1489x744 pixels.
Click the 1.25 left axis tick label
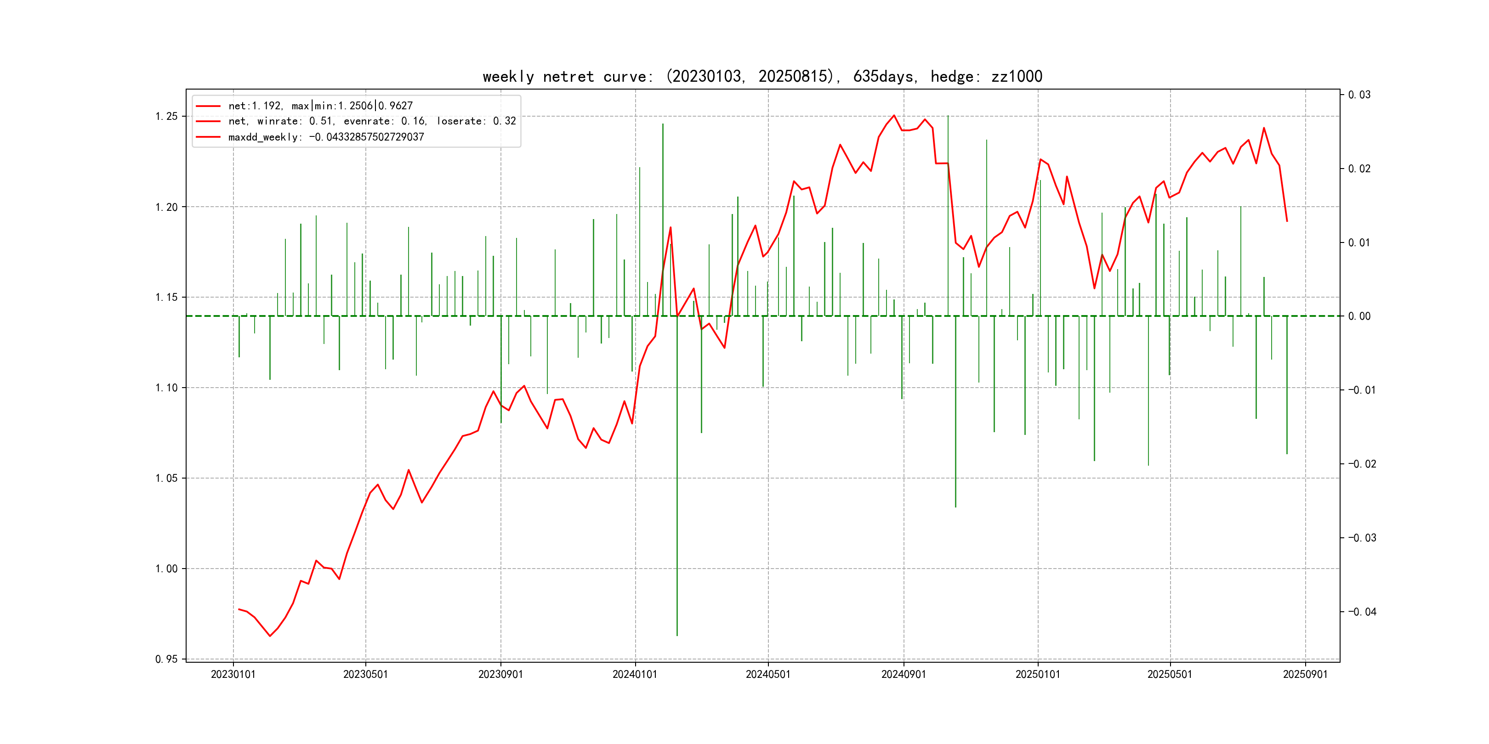click(166, 116)
